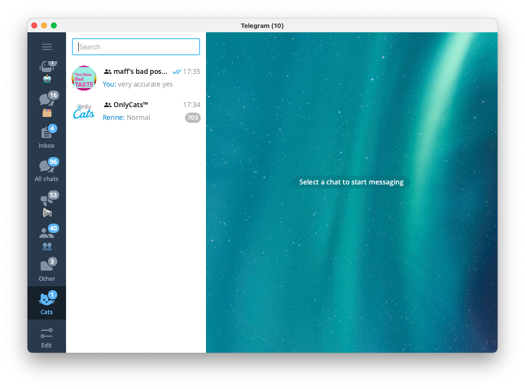Screen dimensions: 525x389
Task: Minimize the Telegram window with yellow button
Action: pos(44,25)
